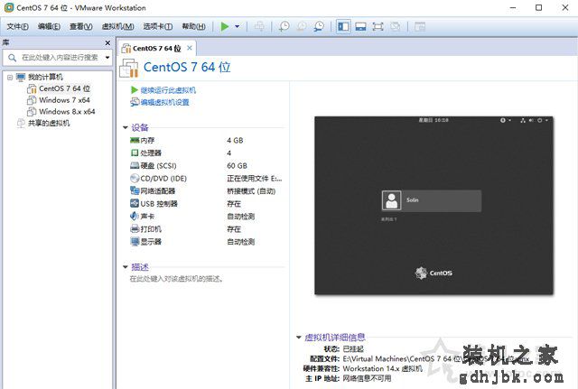Click the memory chip icon beside 内存
The width and height of the screenshot is (578, 389).
135,140
